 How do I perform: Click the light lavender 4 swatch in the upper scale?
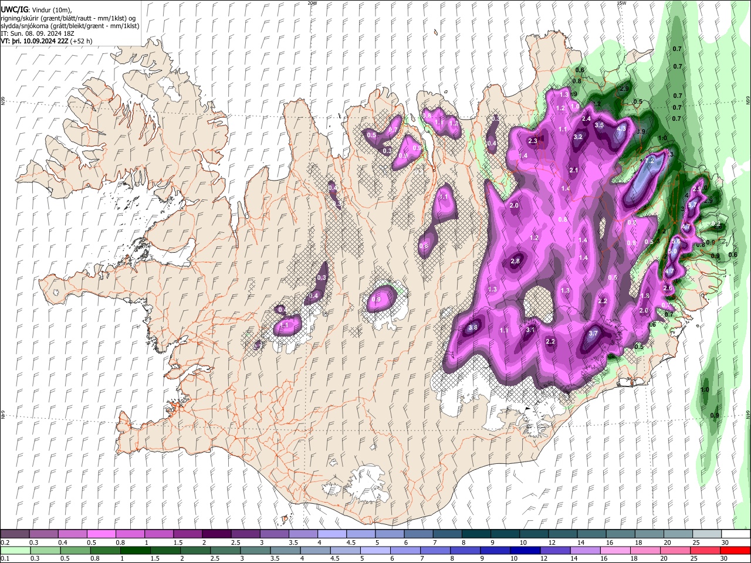(331, 534)
